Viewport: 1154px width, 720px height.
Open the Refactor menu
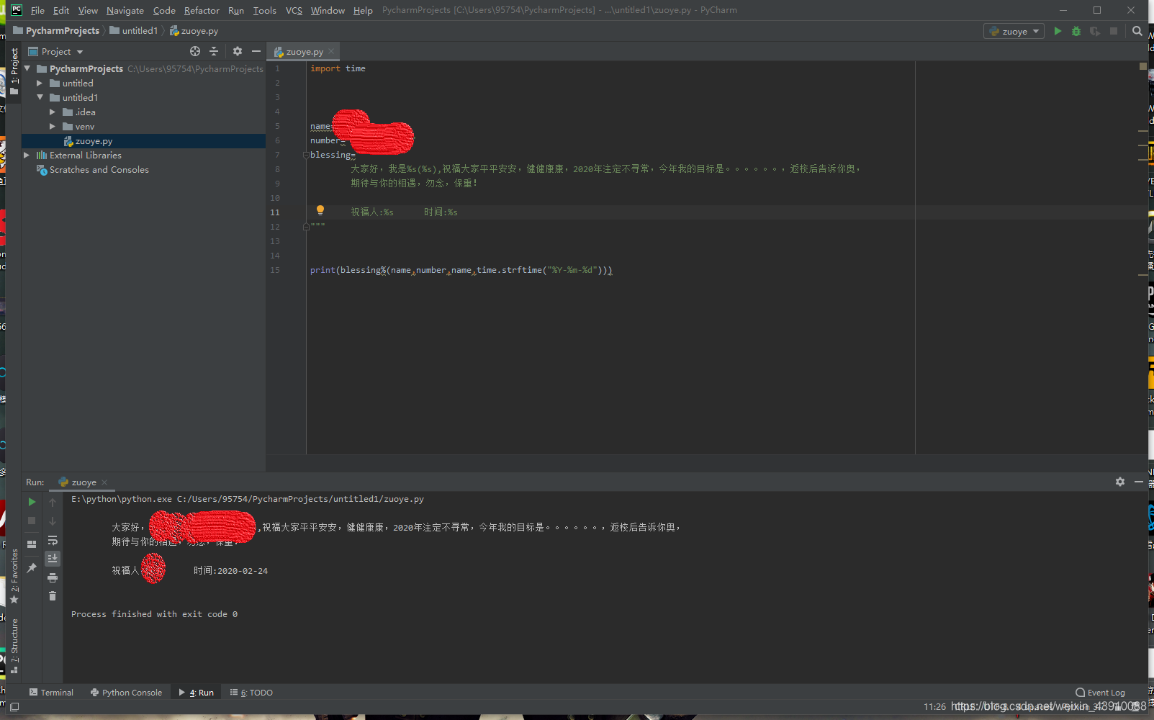pyautogui.click(x=202, y=10)
